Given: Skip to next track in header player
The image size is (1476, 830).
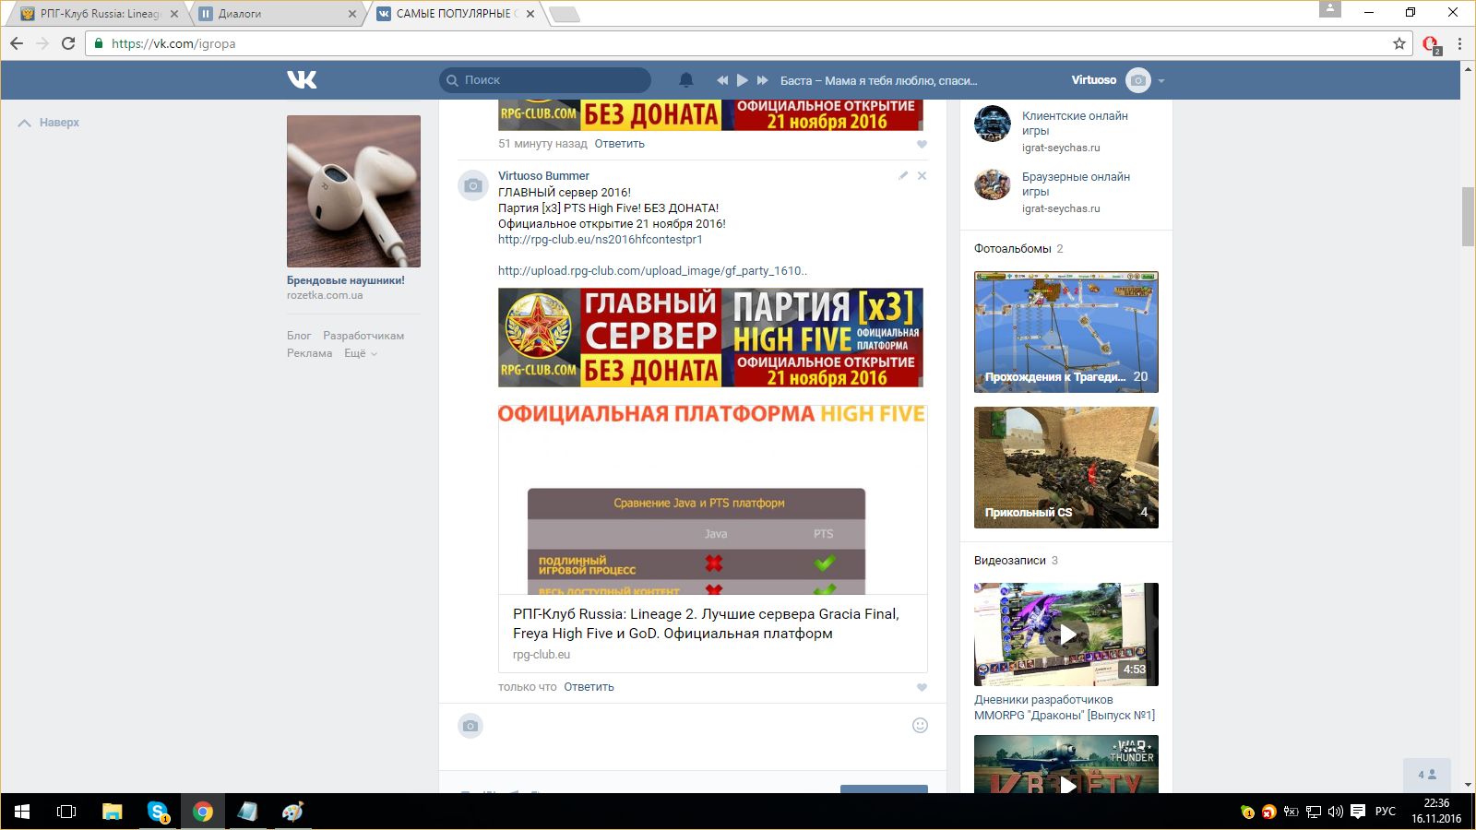Looking at the screenshot, I should (763, 80).
